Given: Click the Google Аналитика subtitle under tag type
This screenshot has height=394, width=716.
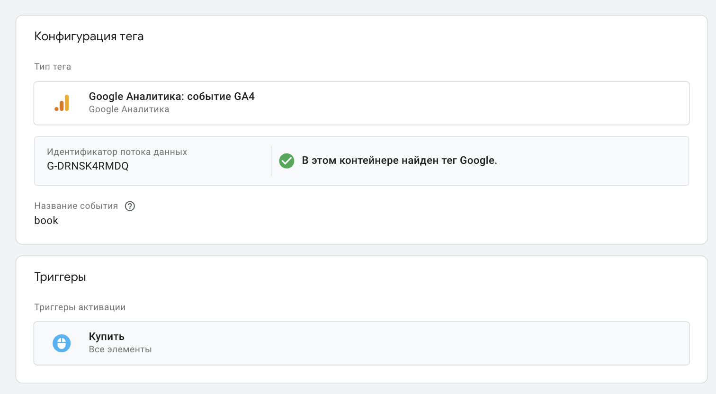Looking at the screenshot, I should pos(129,109).
